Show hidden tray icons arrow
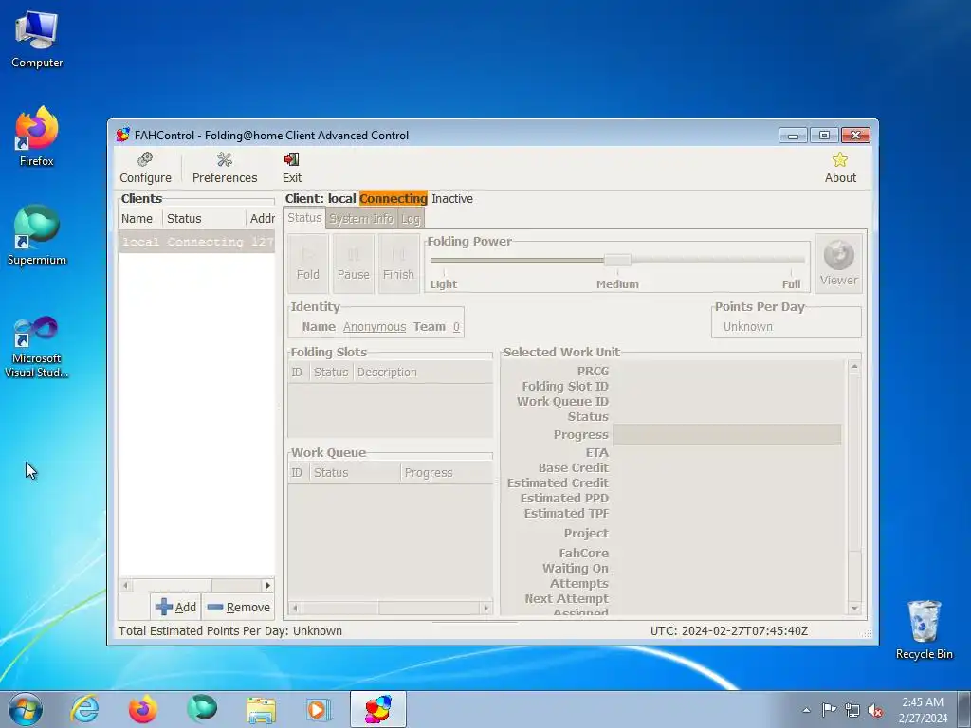 [x=806, y=710]
